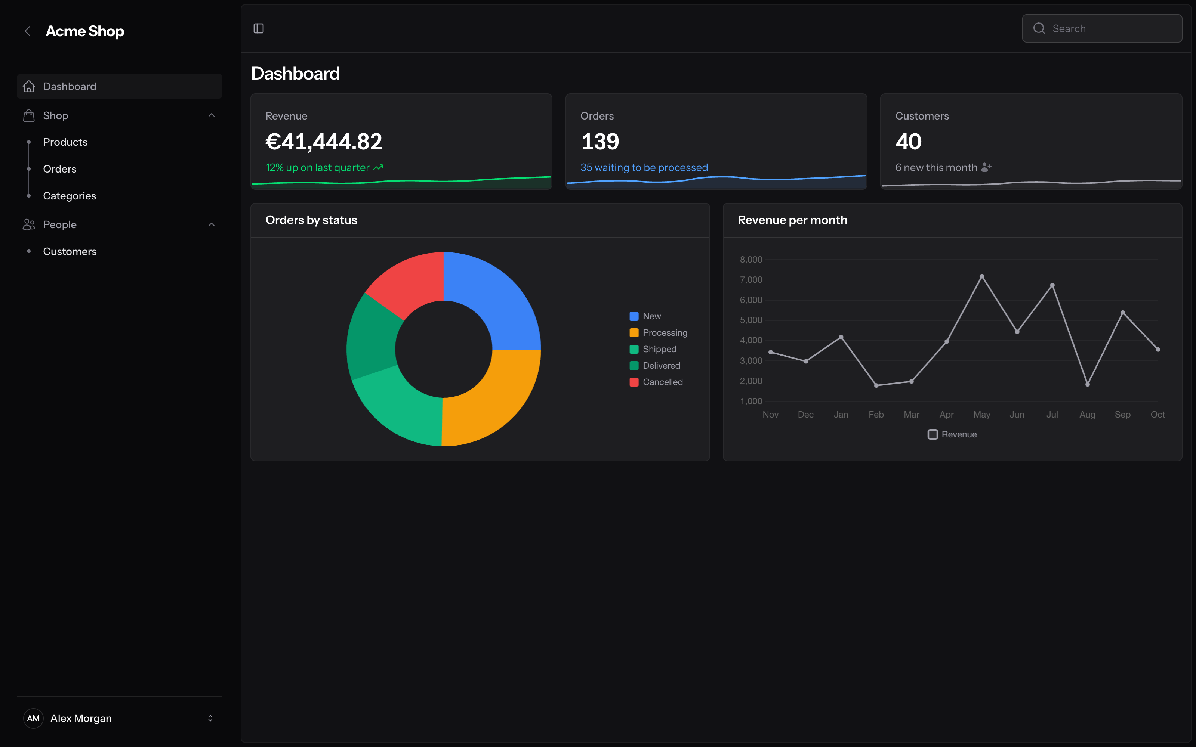Viewport: 1196px width, 747px height.
Task: Toggle the Cancelled legend swatch
Action: tap(634, 382)
